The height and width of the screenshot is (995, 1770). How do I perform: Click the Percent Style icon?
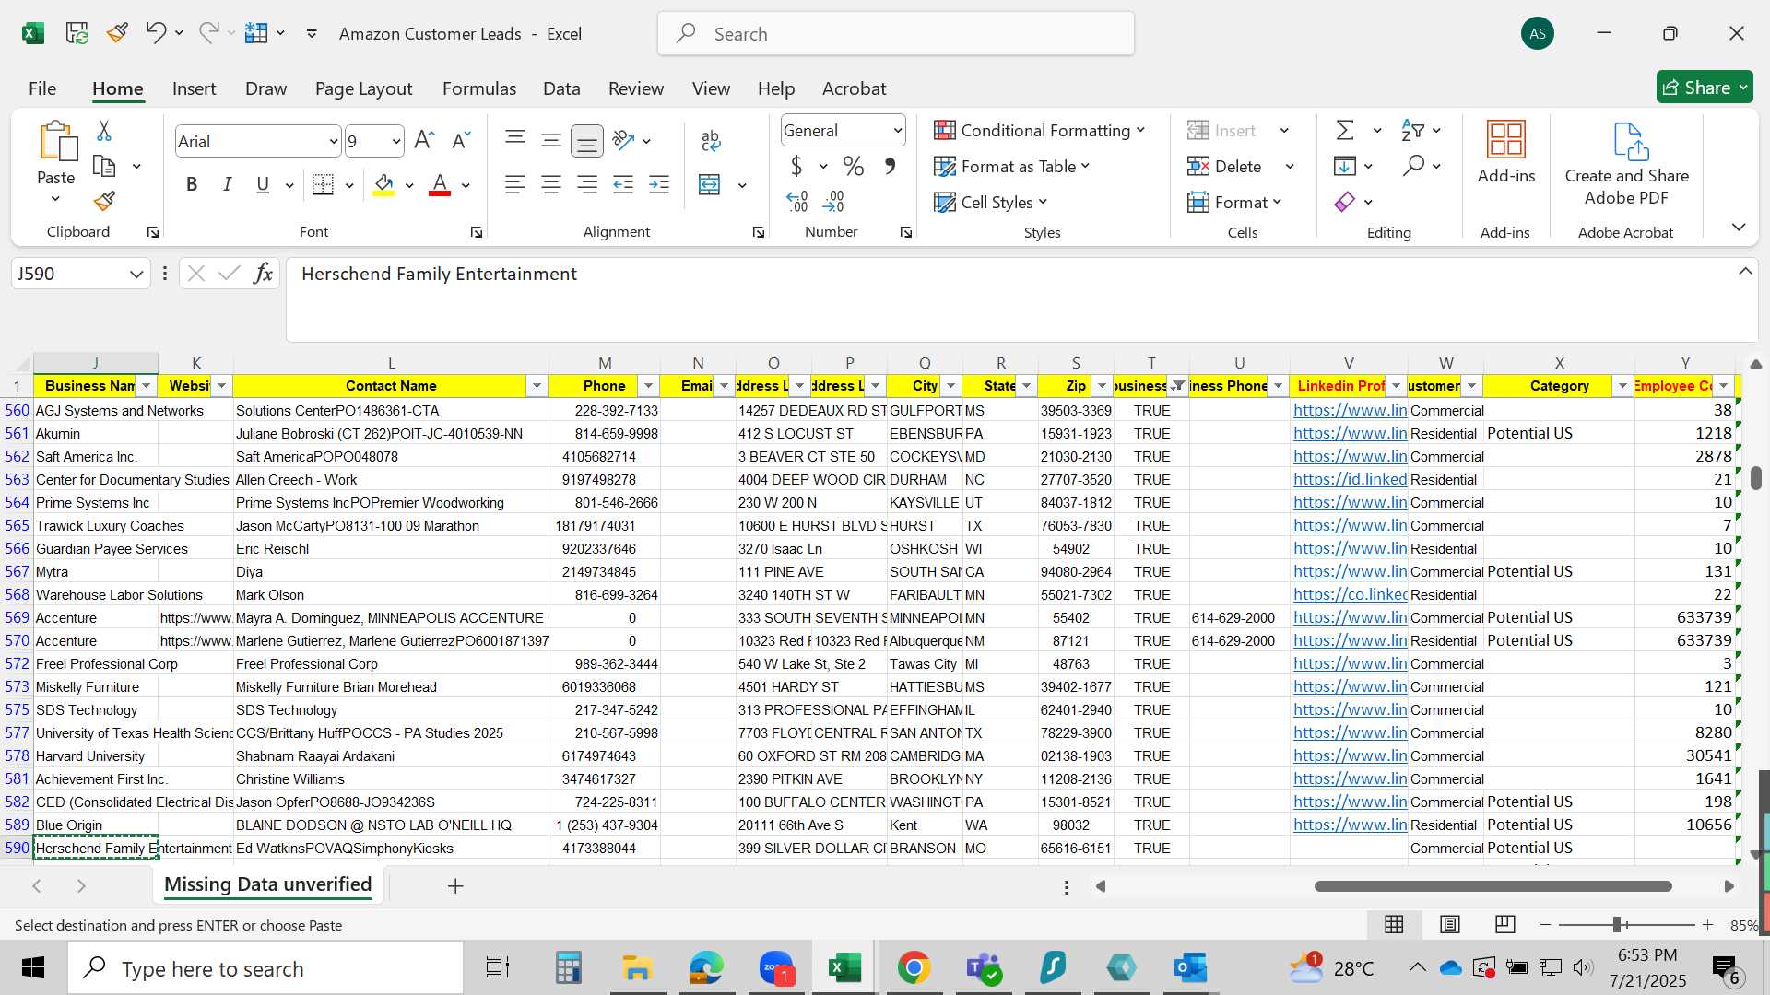854,166
